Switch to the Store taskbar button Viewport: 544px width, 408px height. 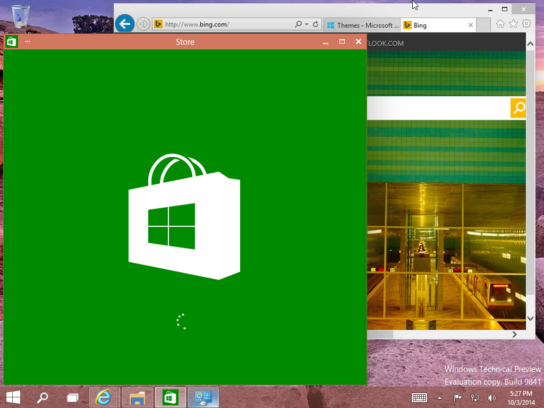[x=170, y=397]
